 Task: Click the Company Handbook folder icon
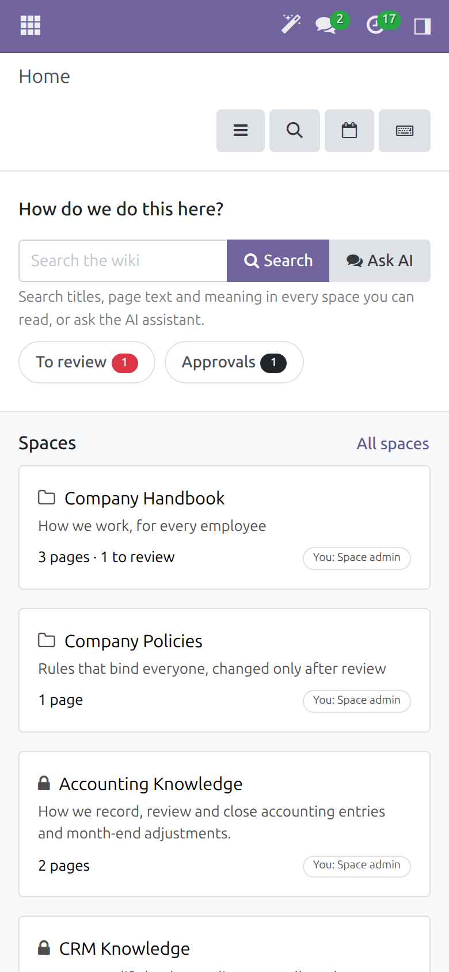click(47, 498)
